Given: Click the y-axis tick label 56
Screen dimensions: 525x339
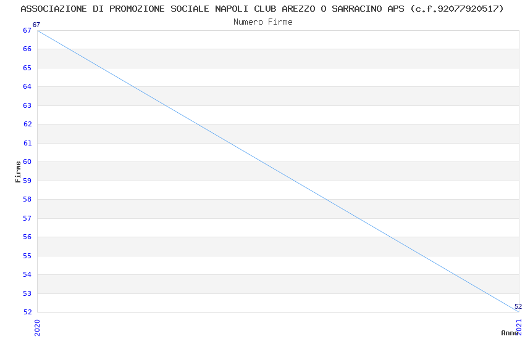Looking at the screenshot, I should [x=27, y=237].
